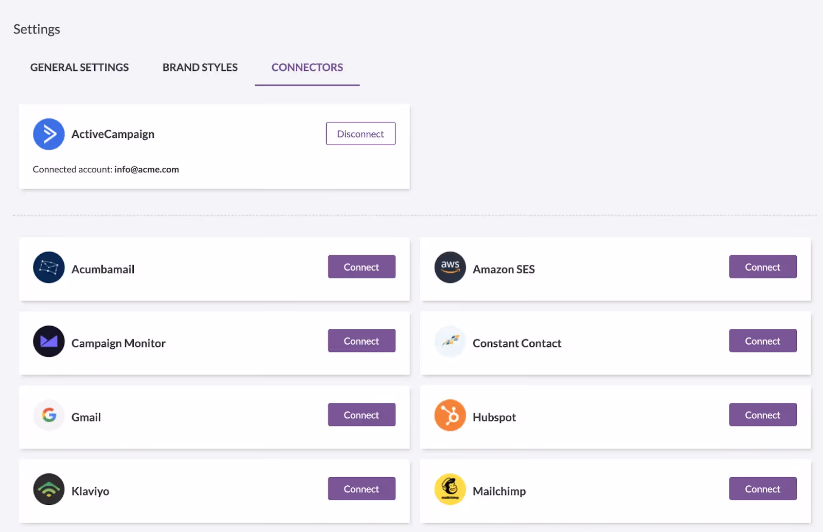Image resolution: width=823 pixels, height=532 pixels.
Task: Connect the Klaviyo integration
Action: (362, 489)
